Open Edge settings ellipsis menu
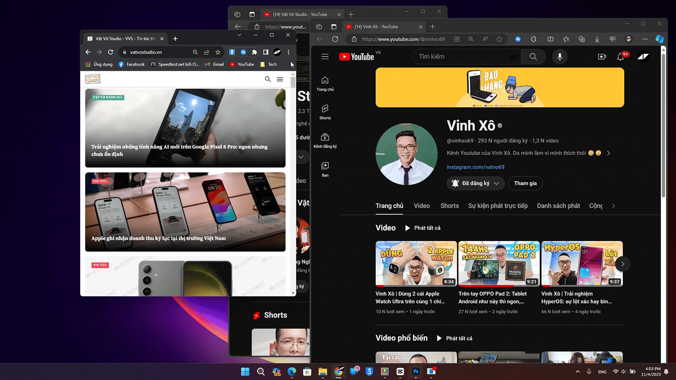Viewport: 676px width, 380px height. [x=645, y=39]
